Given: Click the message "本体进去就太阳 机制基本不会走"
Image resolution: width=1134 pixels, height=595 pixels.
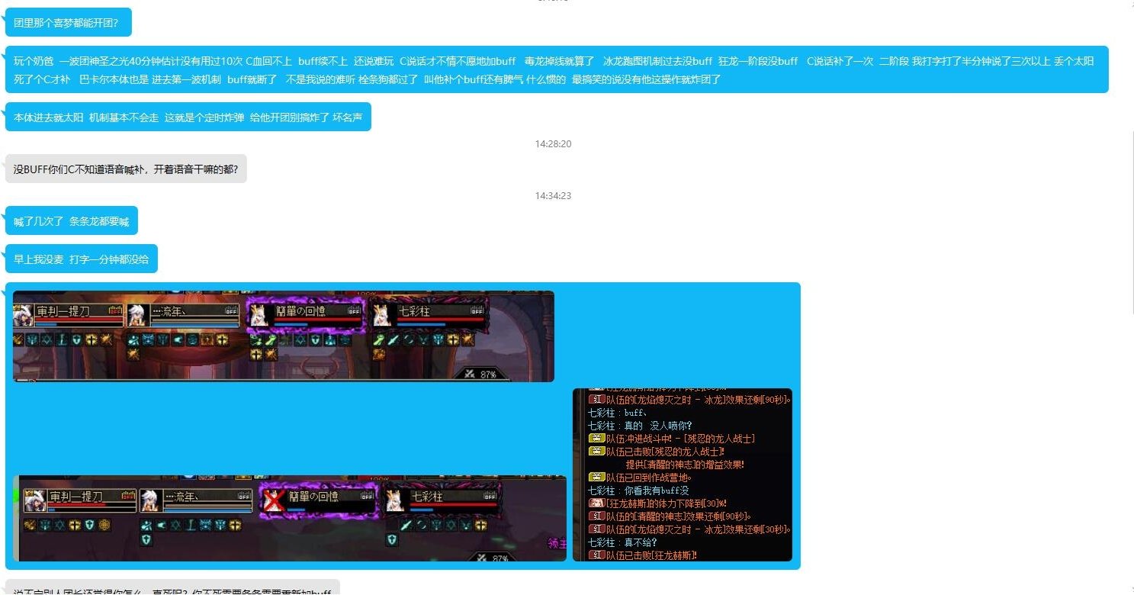Looking at the screenshot, I should click(188, 117).
